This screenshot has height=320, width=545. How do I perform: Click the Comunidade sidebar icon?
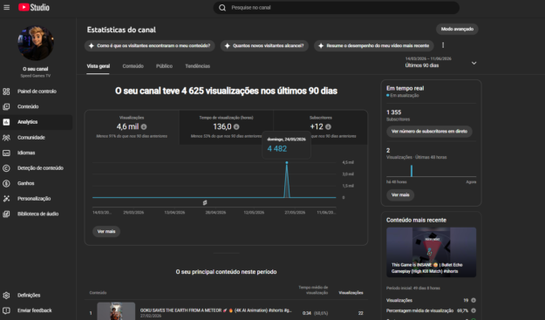tap(6, 138)
